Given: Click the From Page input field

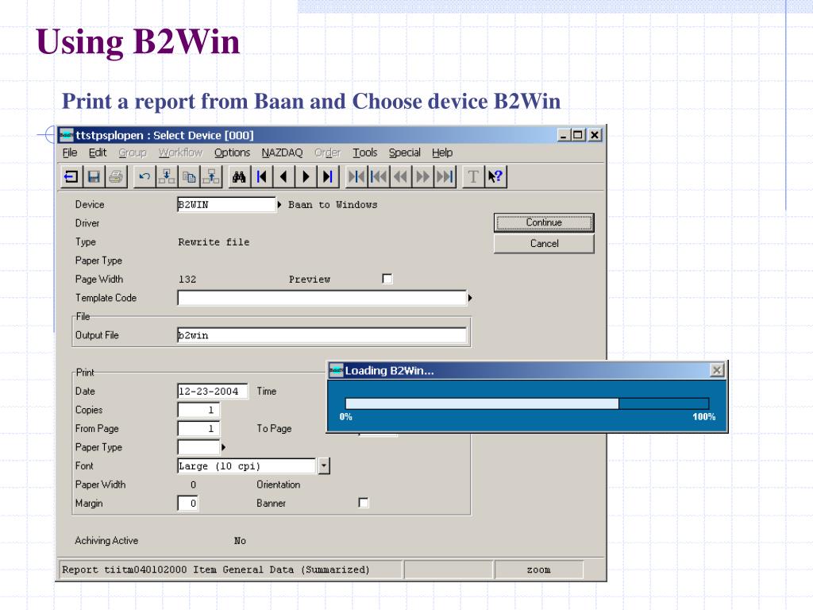Looking at the screenshot, I should pos(198,428).
